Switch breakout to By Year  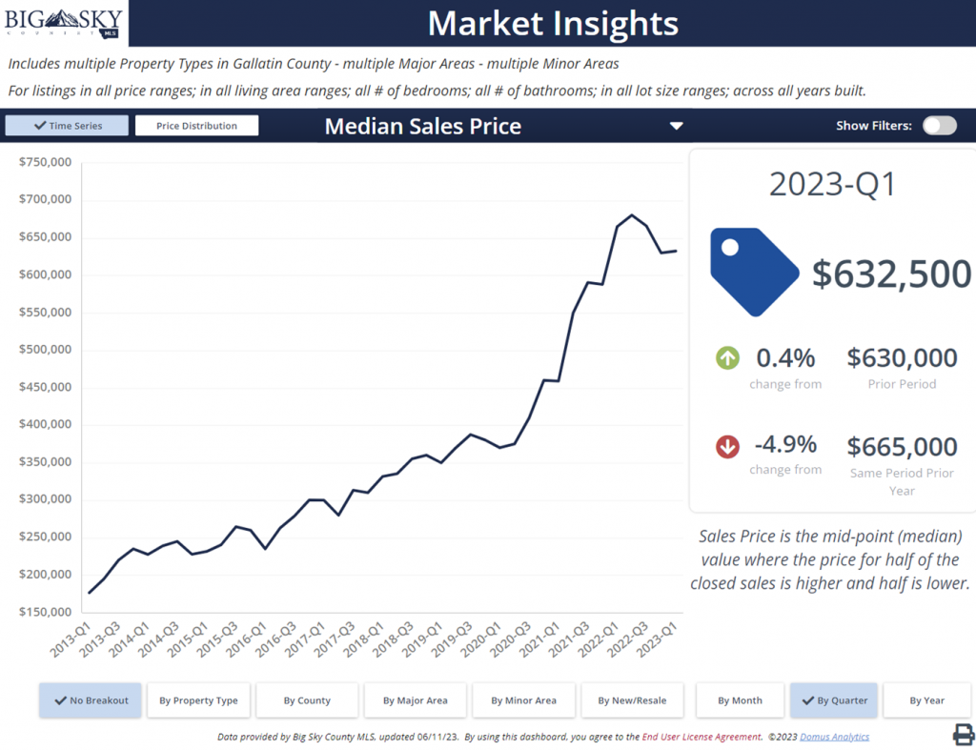point(927,699)
